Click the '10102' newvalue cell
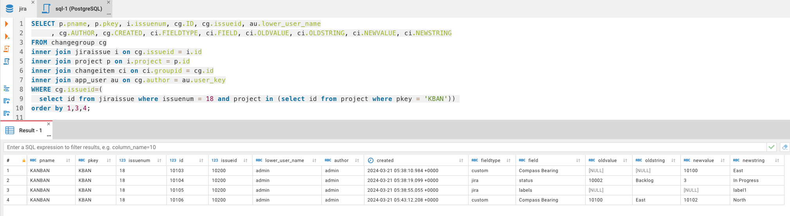790x216 pixels. point(705,200)
